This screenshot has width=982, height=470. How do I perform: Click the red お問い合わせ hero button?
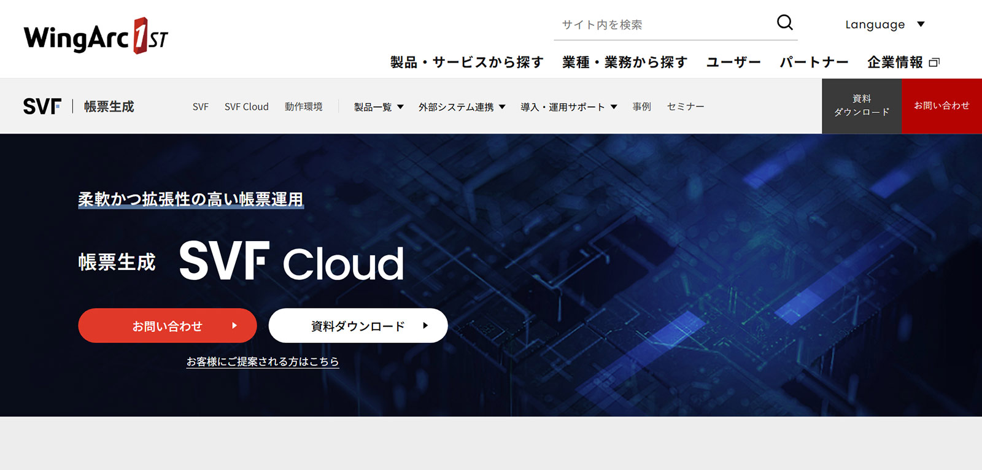pos(168,326)
